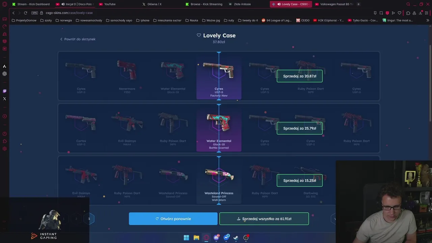
Task: Open the nowesamochody bookmarks folder
Action: 89,20
